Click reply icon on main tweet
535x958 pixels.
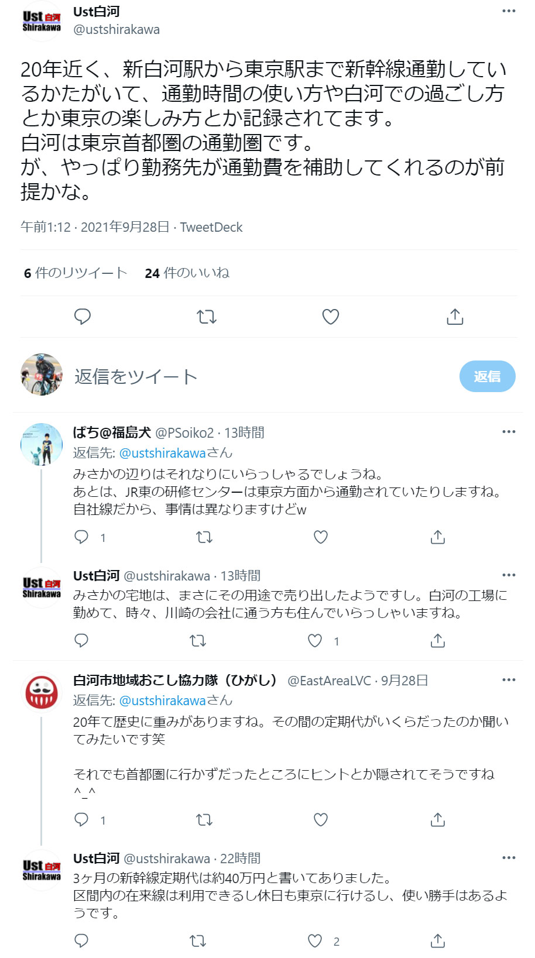83,317
